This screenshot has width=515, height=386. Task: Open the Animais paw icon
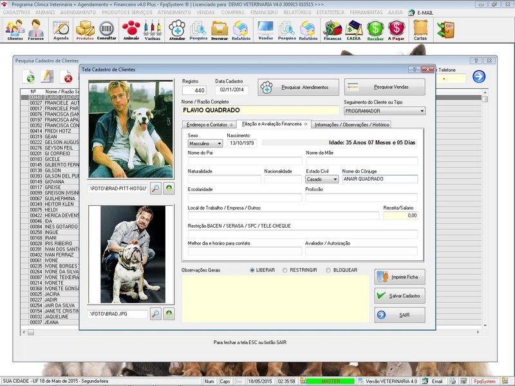click(131, 30)
